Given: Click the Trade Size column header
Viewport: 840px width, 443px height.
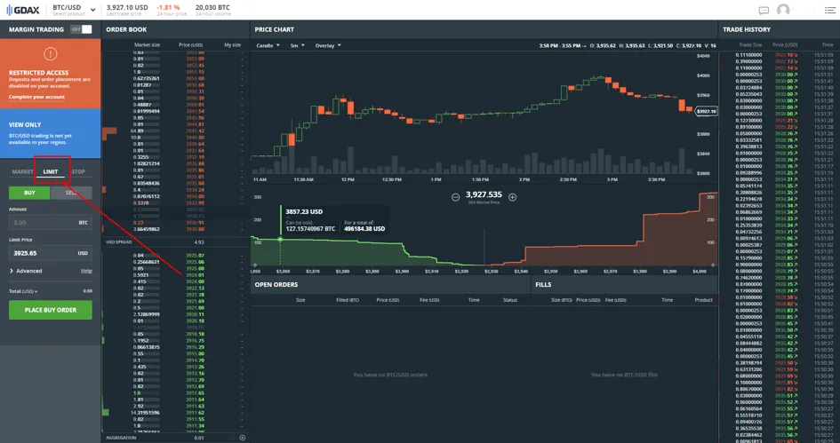Looking at the screenshot, I should [x=750, y=45].
